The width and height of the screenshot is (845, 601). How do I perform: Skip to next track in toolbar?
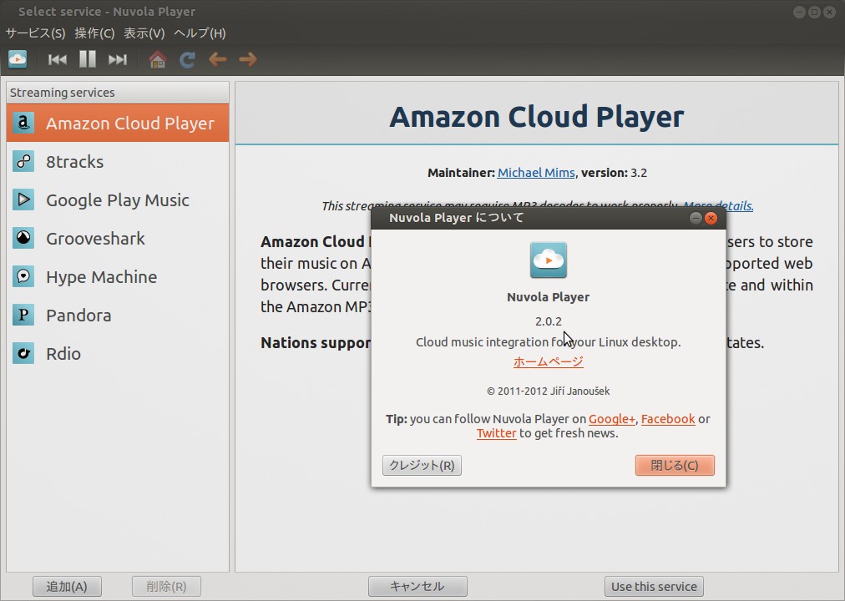point(118,59)
